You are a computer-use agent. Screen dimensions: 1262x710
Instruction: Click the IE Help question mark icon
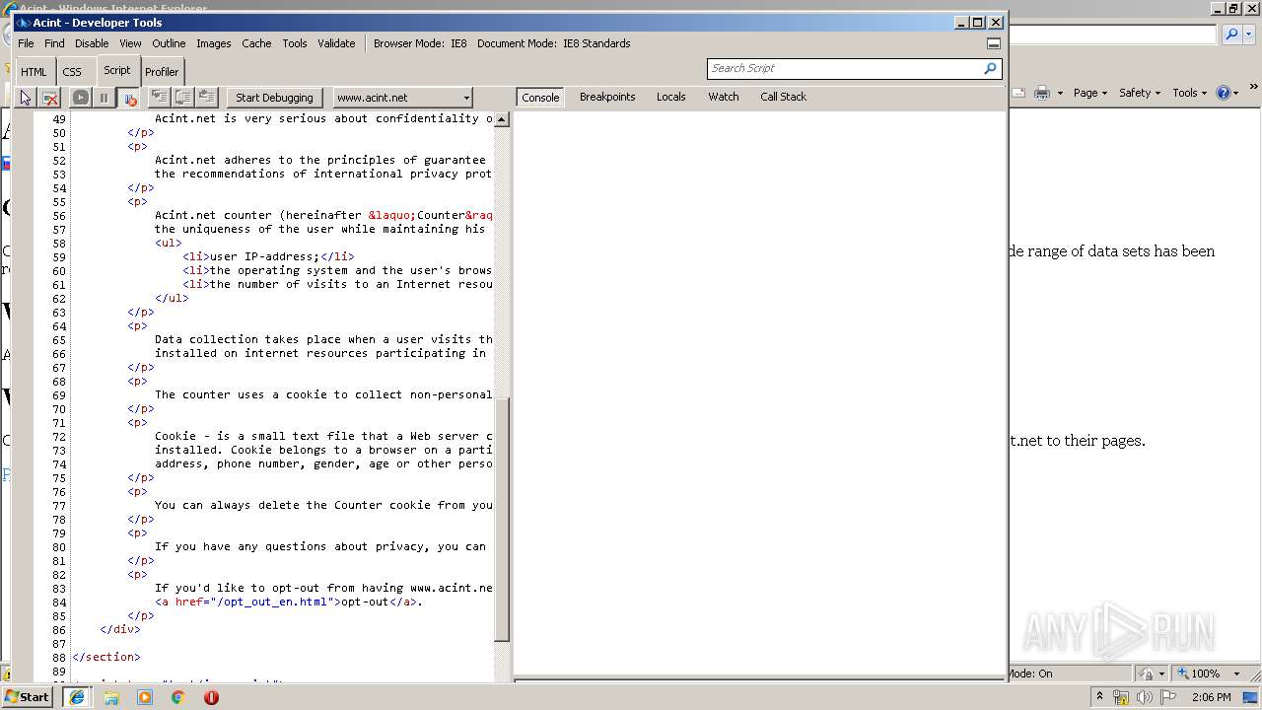coord(1224,93)
